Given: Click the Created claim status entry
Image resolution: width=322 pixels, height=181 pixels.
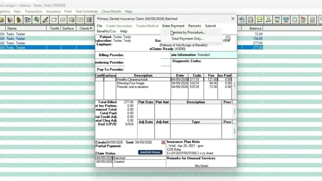Looking at the screenshot, I should point(131,162).
